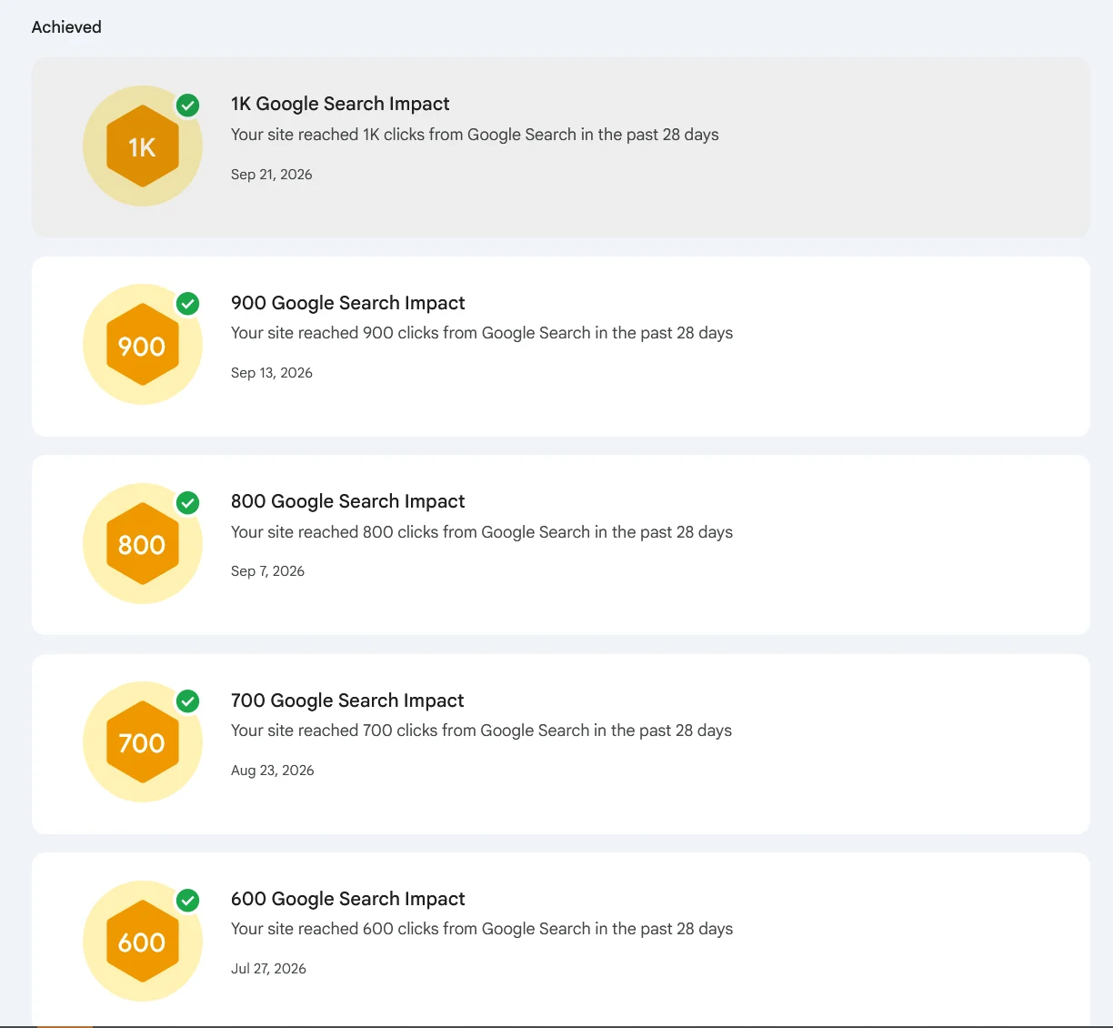Click the date Aug 23, 2026
1113x1028 pixels.
point(273,771)
